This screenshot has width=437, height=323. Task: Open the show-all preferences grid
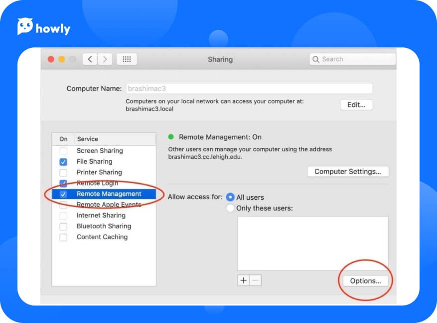[127, 59]
